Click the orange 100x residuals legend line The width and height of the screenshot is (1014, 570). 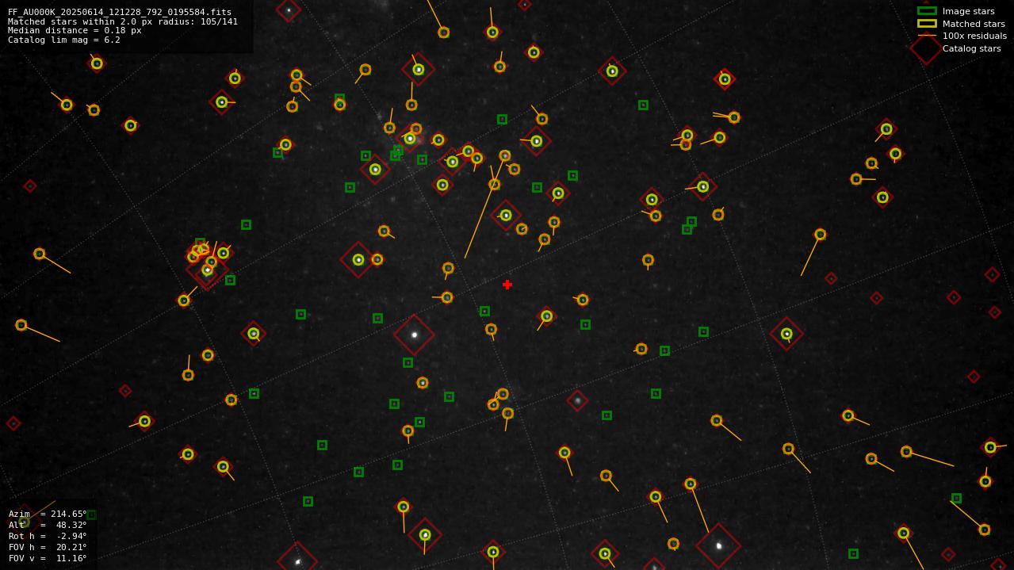click(x=927, y=36)
